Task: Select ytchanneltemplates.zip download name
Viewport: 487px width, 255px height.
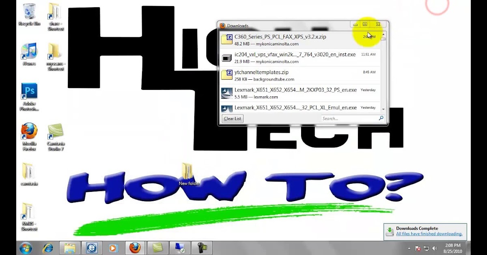Action: coord(261,72)
